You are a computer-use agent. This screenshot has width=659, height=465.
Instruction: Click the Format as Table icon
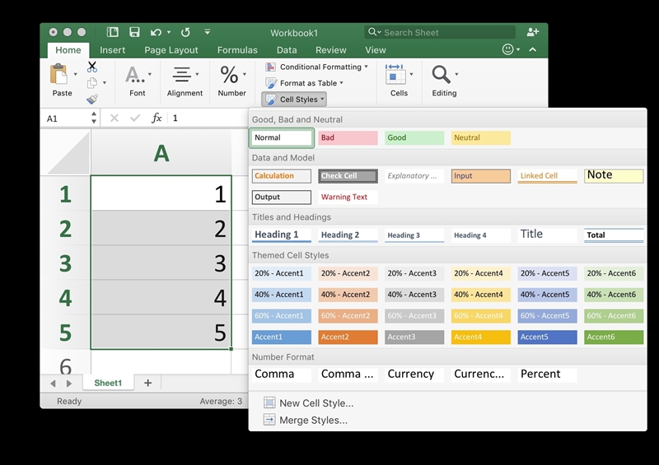point(271,83)
